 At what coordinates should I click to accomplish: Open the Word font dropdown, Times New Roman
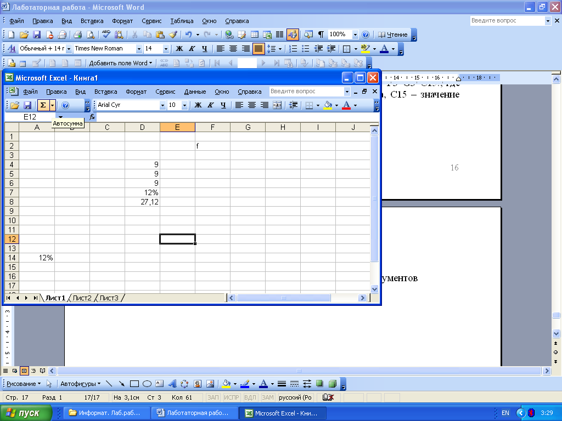tap(139, 49)
